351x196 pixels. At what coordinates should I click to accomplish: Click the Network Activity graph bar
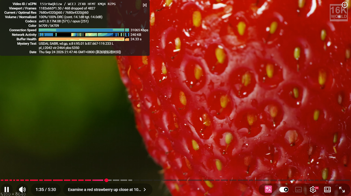[84, 35]
